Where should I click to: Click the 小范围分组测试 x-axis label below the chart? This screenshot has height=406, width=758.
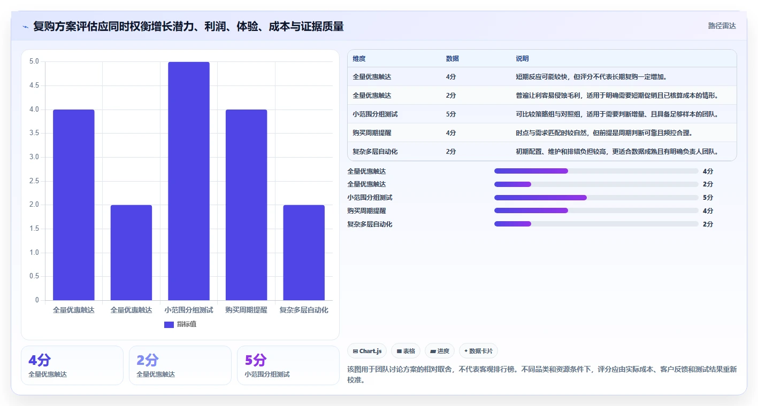pos(189,310)
